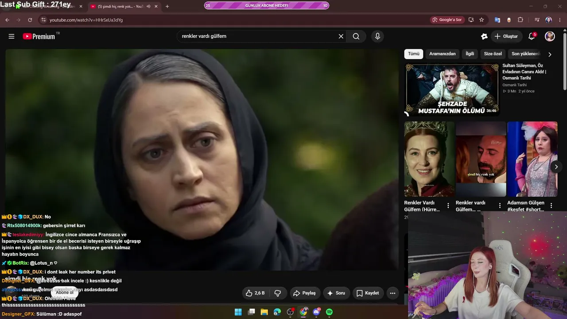Click the Soru ask button

click(x=336, y=293)
